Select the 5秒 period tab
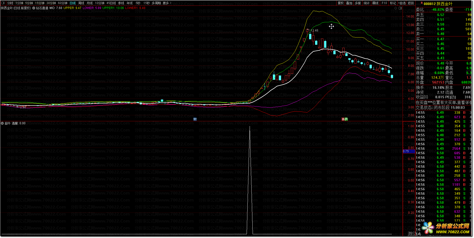The height and width of the screenshot is (238, 474). (138, 3)
